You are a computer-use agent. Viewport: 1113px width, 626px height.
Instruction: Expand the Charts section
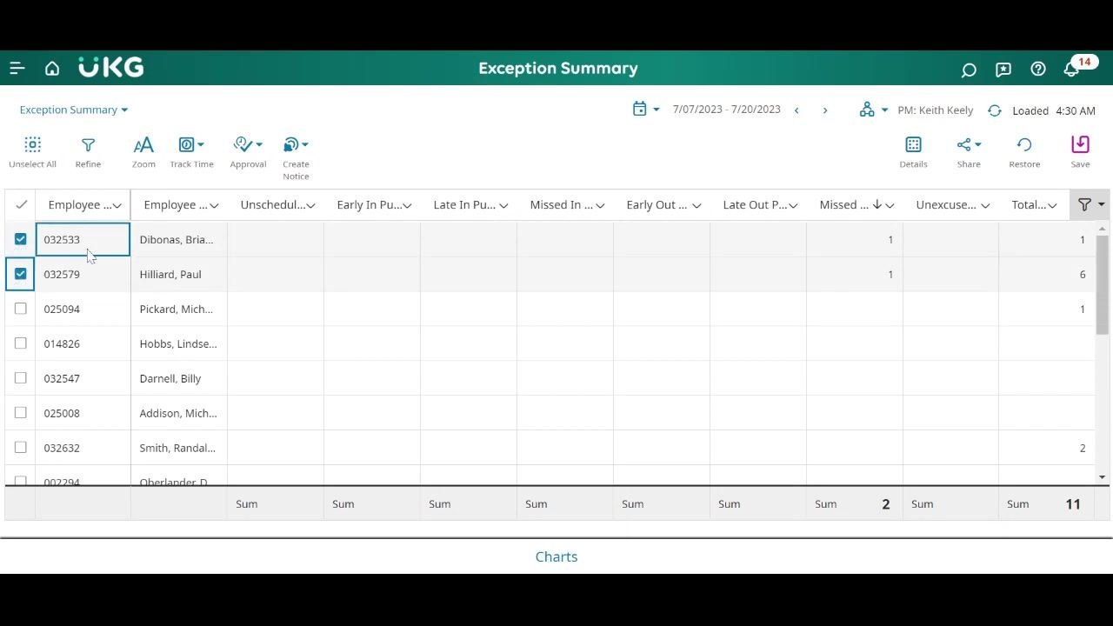[x=556, y=556]
